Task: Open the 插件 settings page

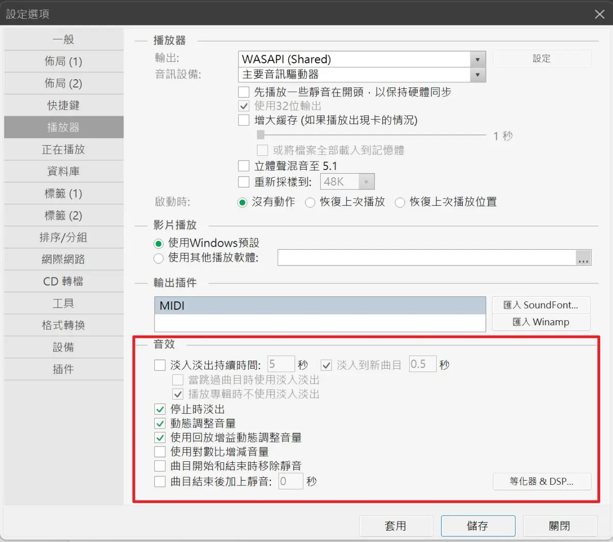Action: pos(64,369)
